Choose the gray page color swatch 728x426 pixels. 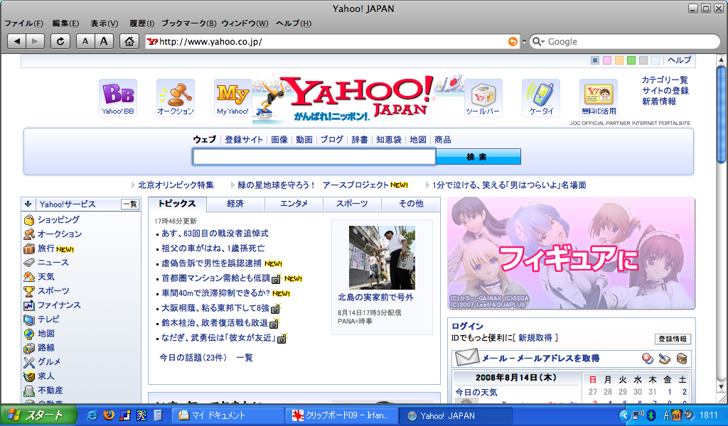coord(643,60)
